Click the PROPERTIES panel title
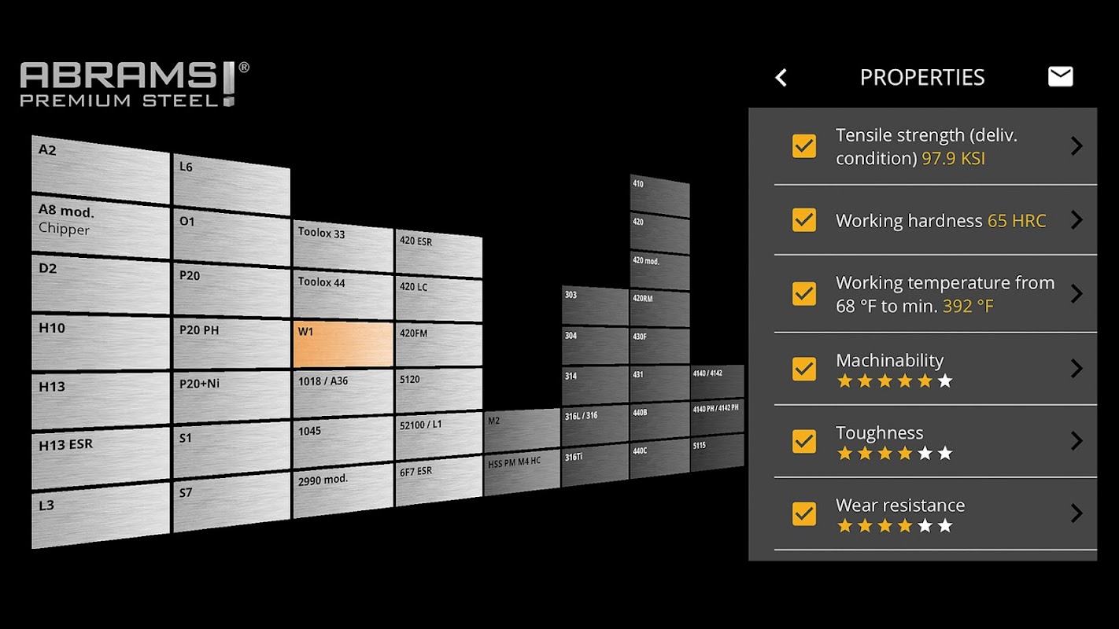1119x629 pixels. [x=922, y=77]
